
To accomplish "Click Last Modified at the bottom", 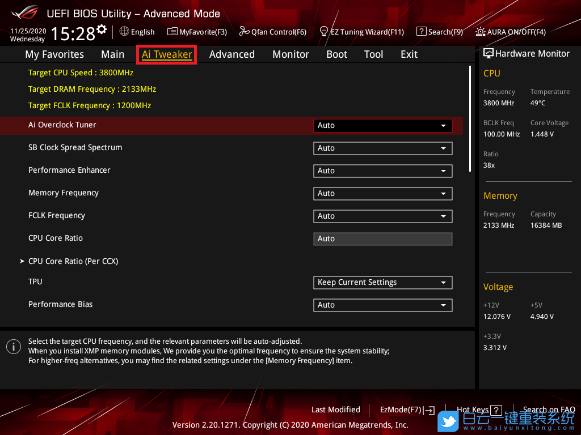I will tap(336, 410).
